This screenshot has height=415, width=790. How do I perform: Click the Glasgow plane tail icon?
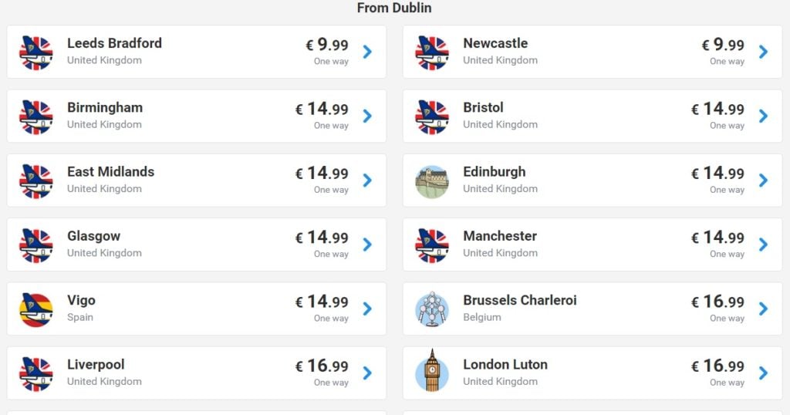(35, 245)
